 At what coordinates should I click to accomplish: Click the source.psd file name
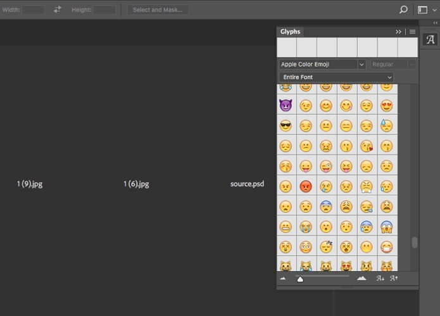(x=247, y=184)
